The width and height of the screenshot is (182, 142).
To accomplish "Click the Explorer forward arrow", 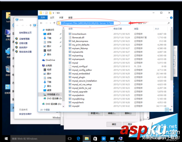I will tap(46, 23).
